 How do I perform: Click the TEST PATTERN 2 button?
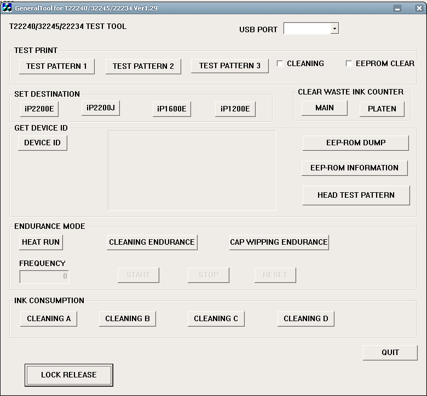click(143, 66)
